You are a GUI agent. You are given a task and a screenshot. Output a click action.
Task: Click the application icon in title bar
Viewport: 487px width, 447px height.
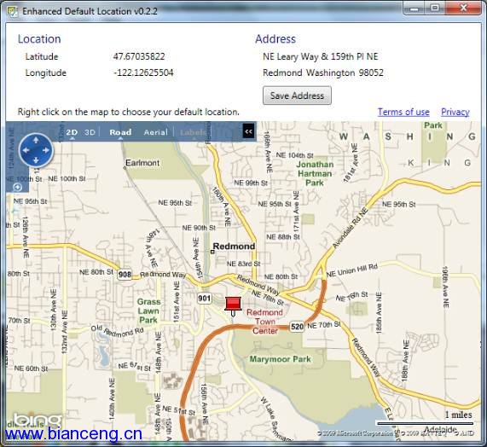coord(13,11)
